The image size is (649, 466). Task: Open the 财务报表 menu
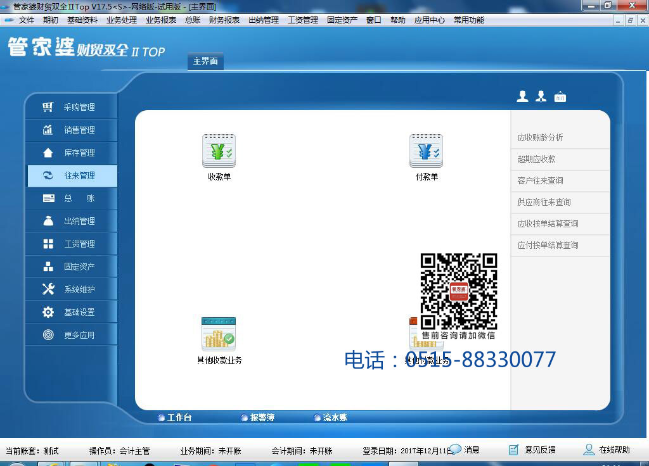pos(224,20)
